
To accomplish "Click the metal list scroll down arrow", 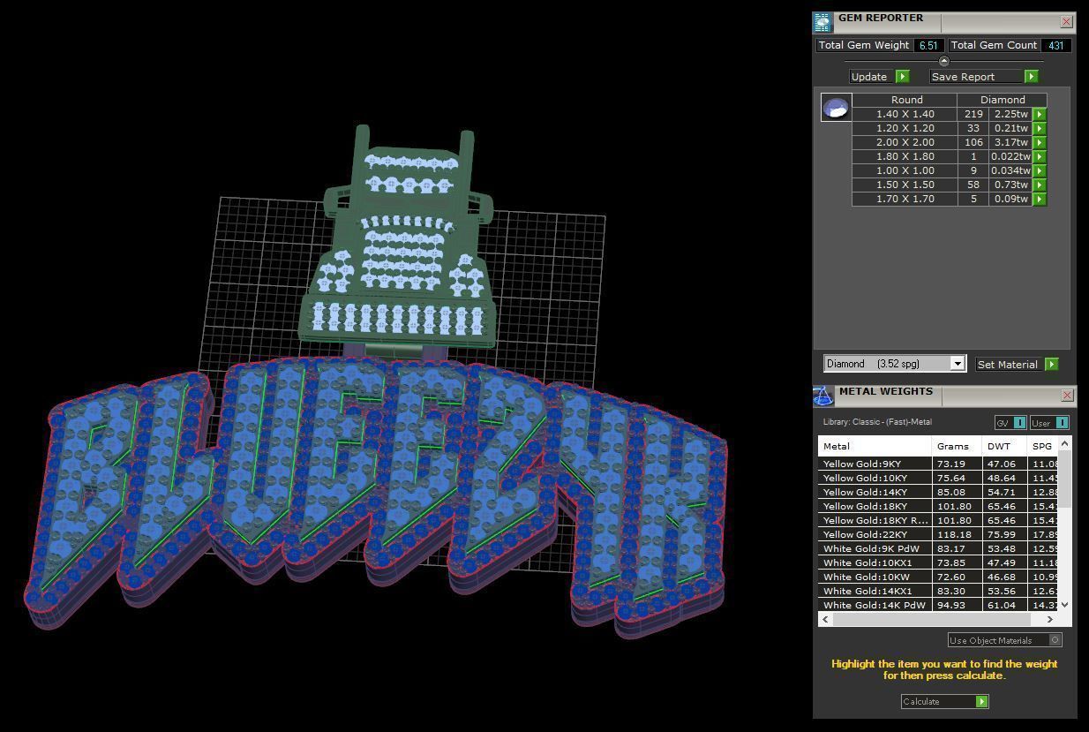I will tap(1065, 605).
